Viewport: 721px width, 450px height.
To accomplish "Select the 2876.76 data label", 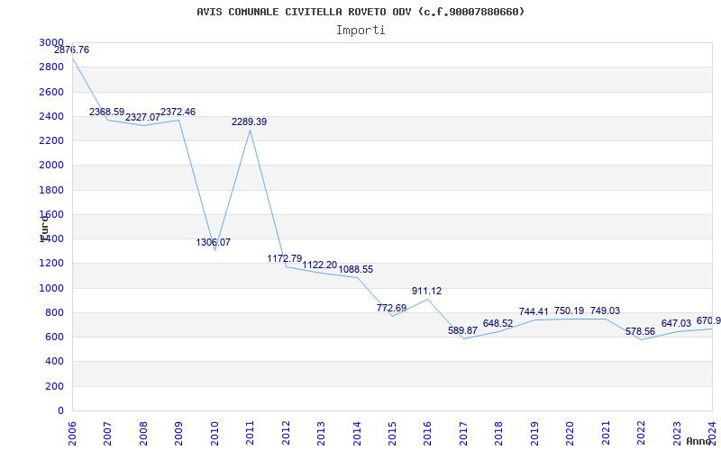I will point(72,50).
